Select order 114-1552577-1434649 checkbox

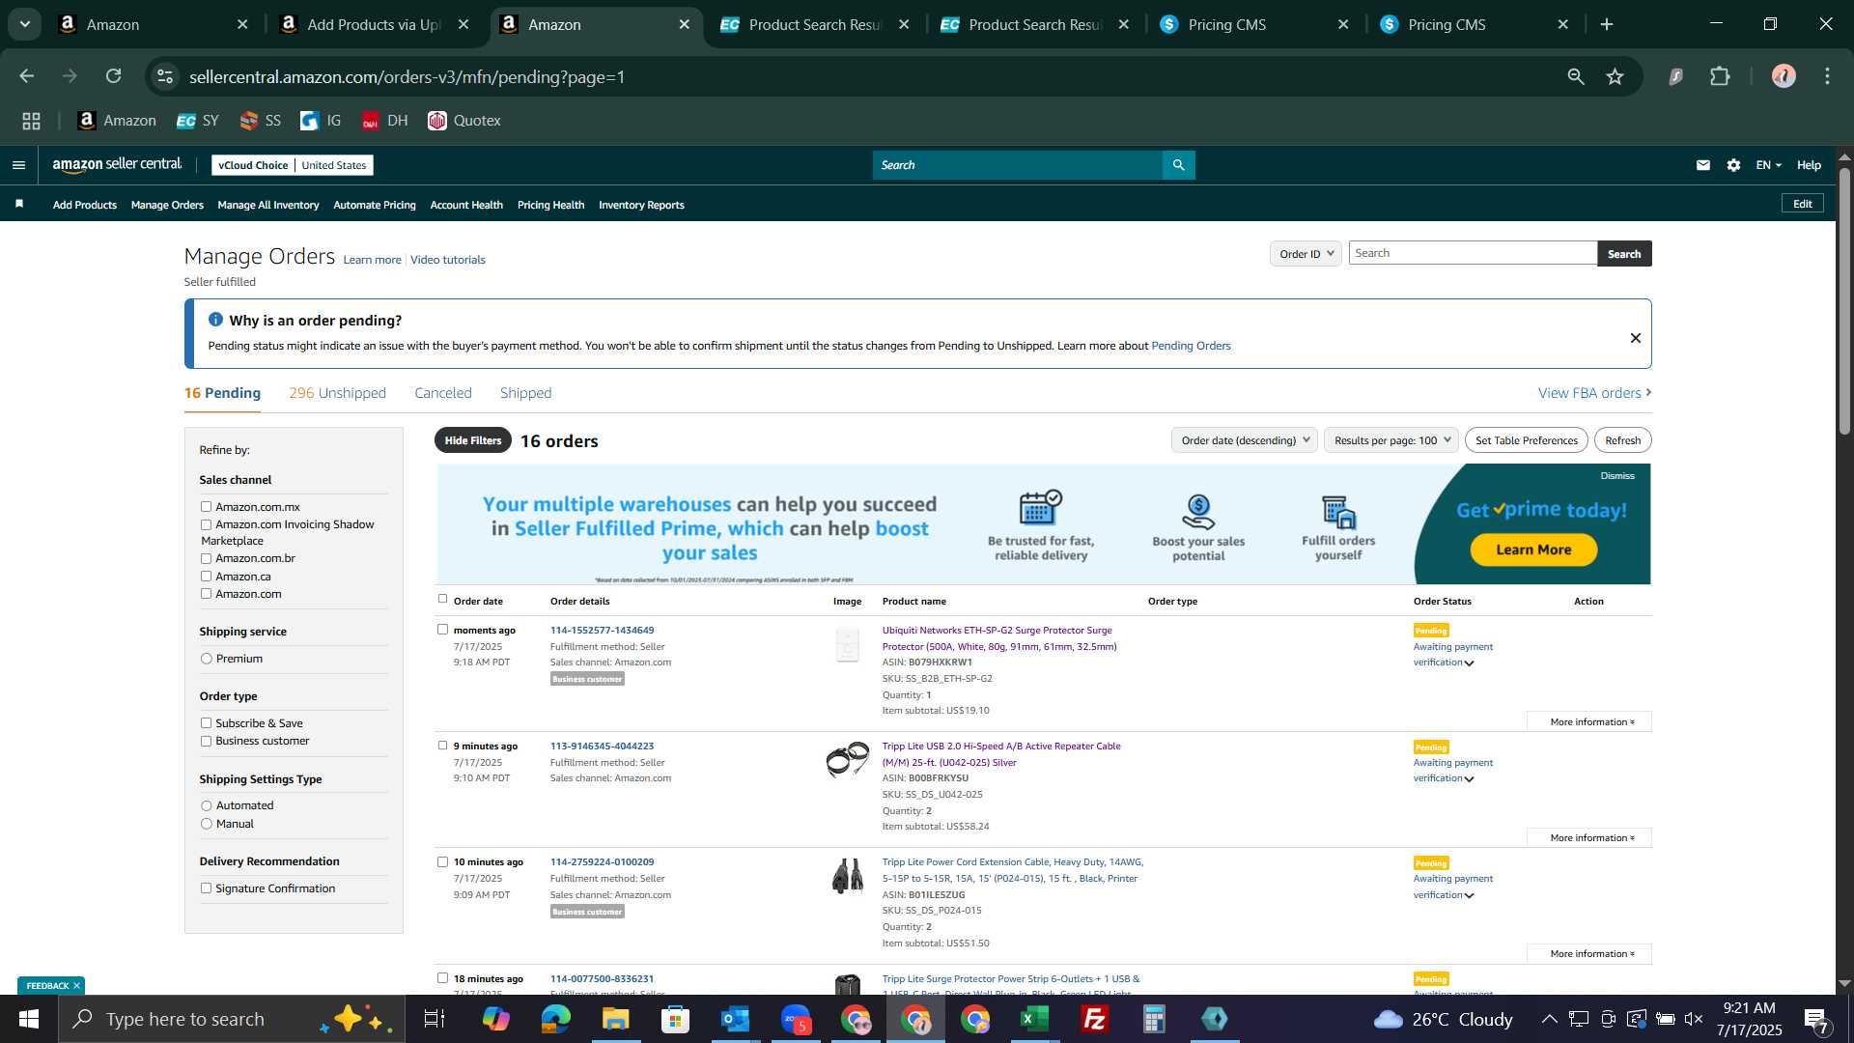(x=442, y=630)
